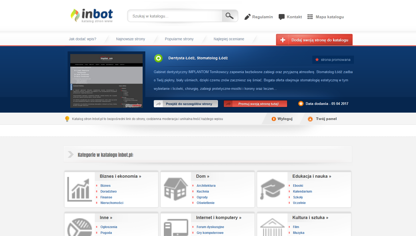Screen dimensions: 416x236
Task: Open Architektura subcategory
Action: (x=206, y=186)
